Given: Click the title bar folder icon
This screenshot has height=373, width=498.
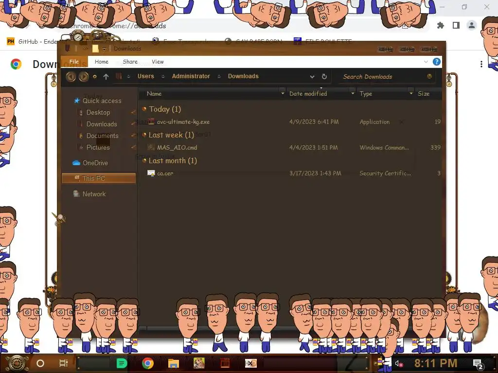Looking at the screenshot, I should pos(95,49).
